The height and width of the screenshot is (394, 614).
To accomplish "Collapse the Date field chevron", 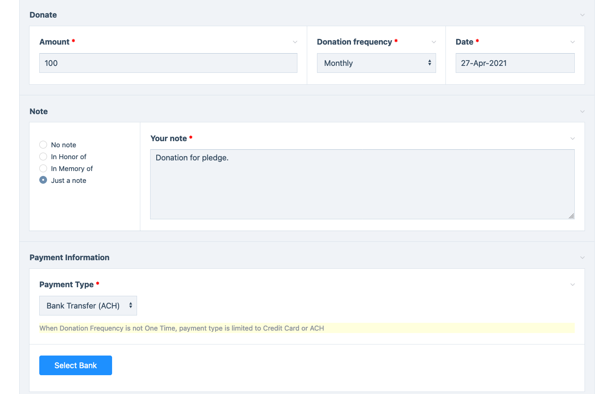I will point(572,42).
